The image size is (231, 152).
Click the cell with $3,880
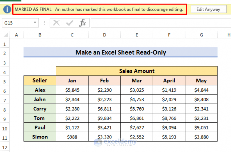tap(201, 137)
